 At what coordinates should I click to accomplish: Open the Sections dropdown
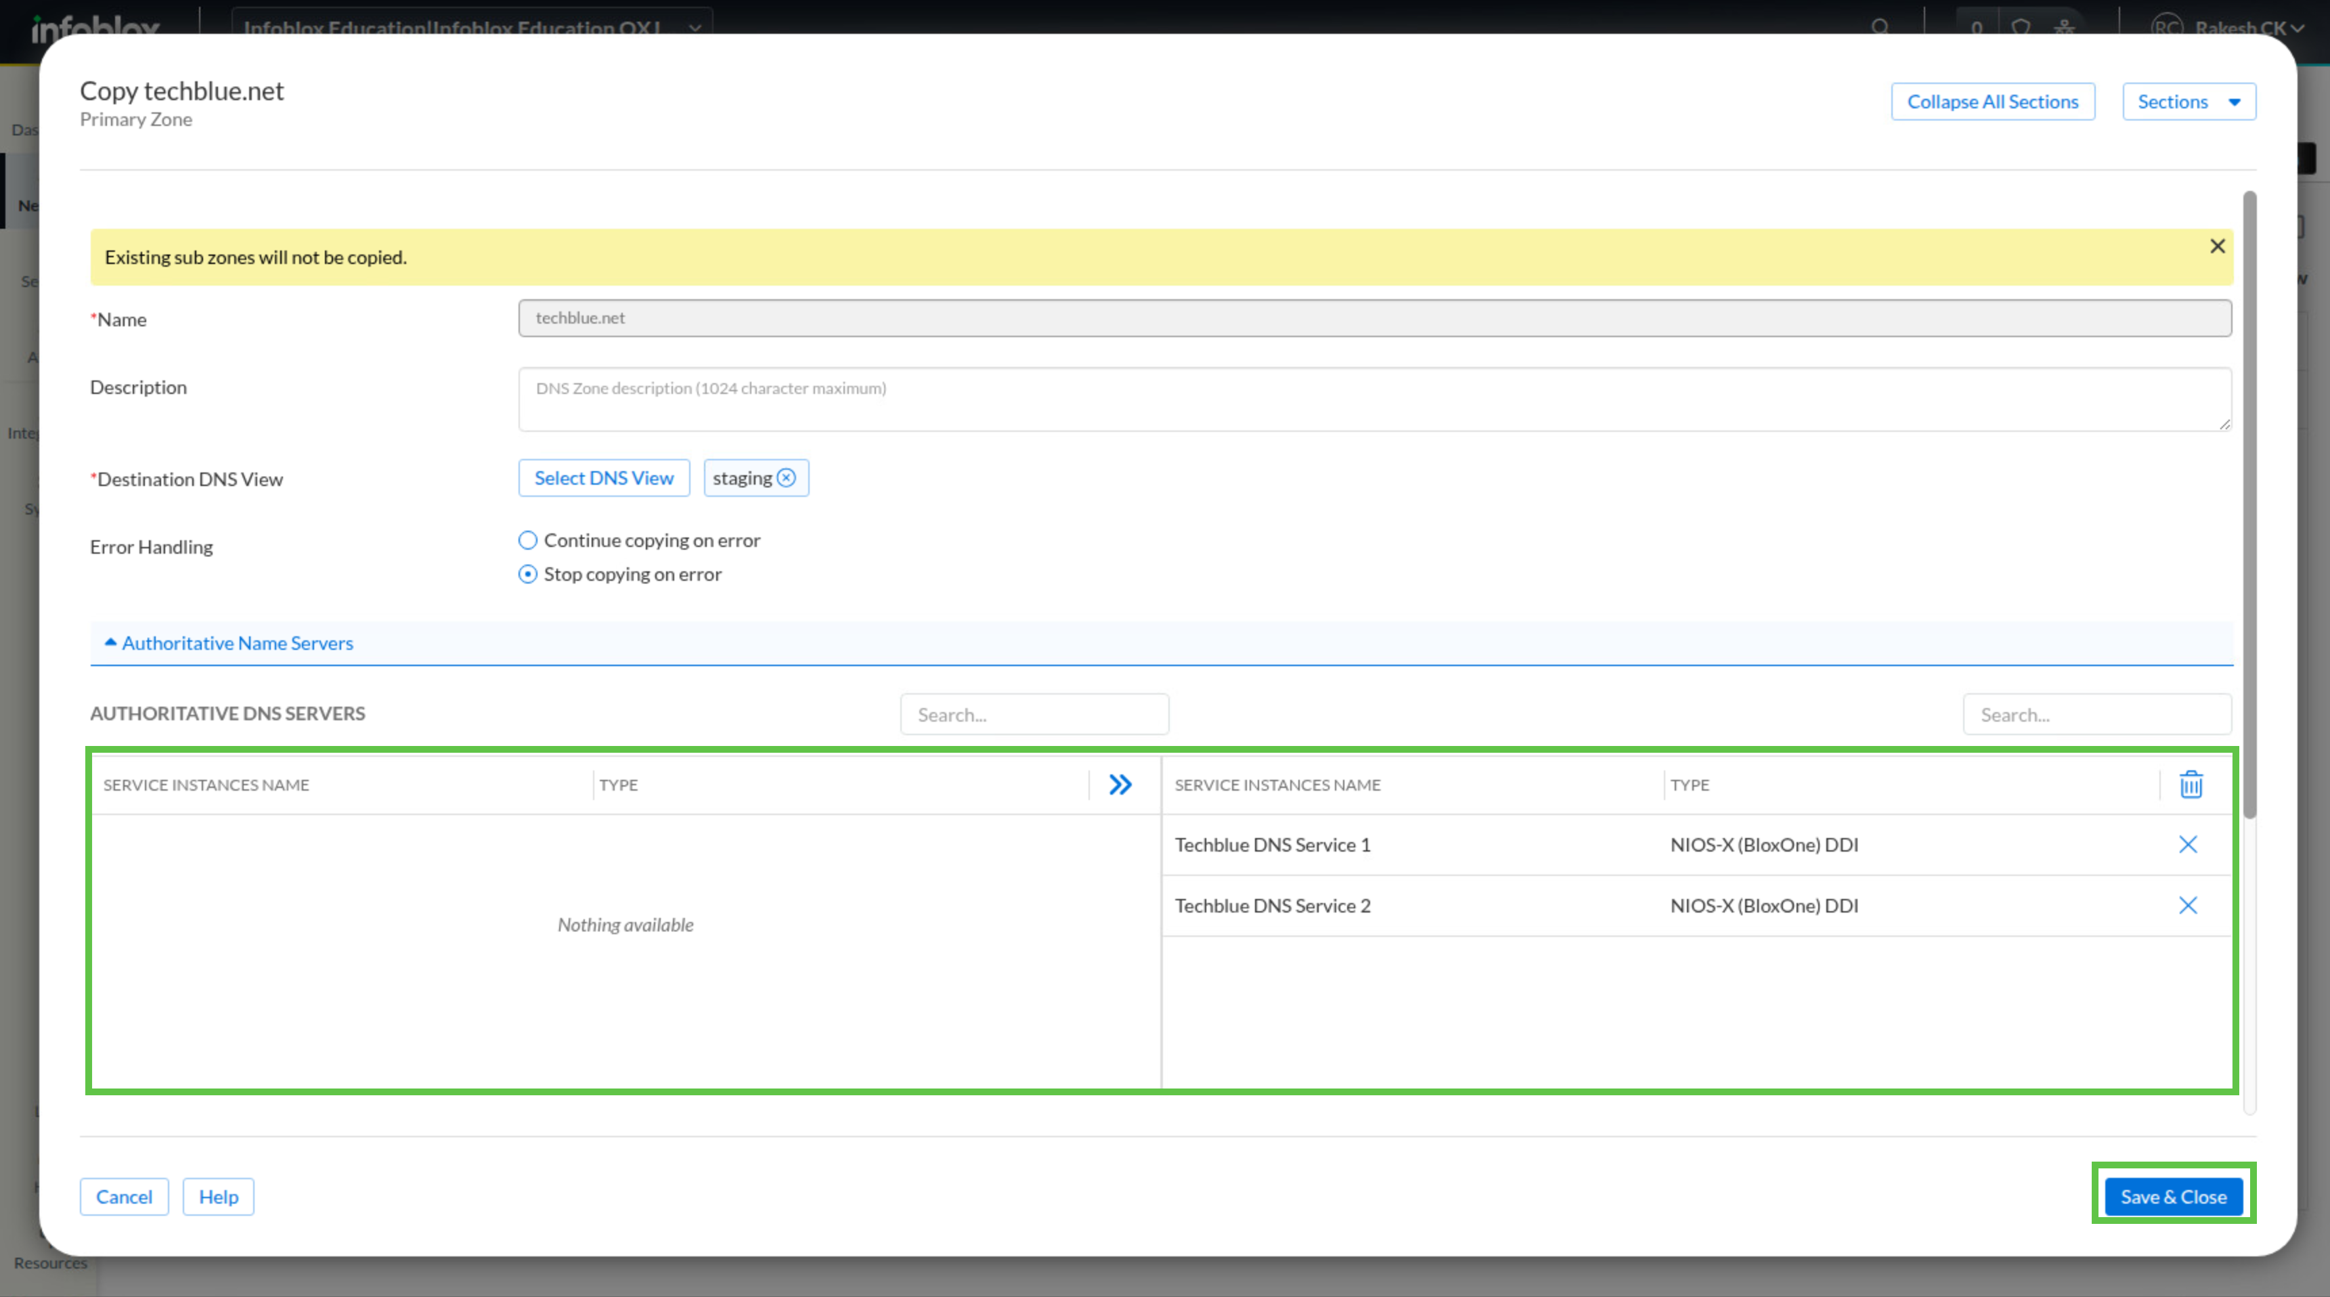(x=2189, y=102)
